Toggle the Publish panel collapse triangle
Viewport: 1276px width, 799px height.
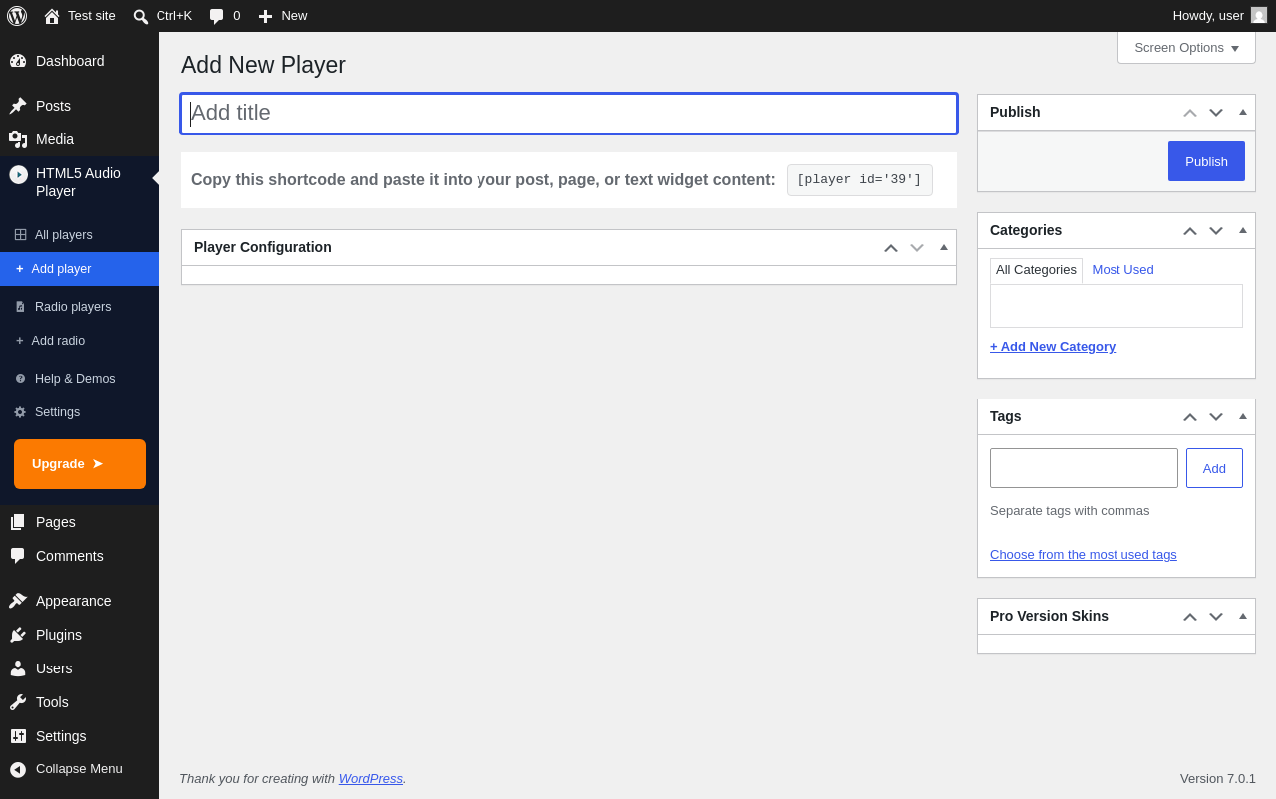(1243, 112)
